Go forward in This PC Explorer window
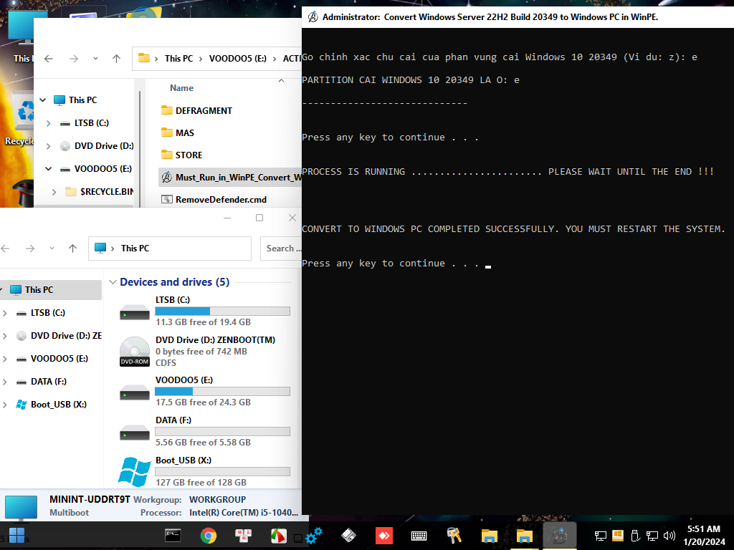Viewport: 734px width, 550px height. [x=30, y=249]
